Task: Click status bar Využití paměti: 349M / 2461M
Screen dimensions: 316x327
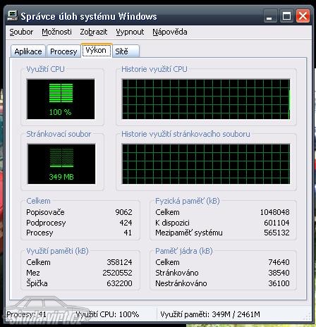Action: [210, 314]
